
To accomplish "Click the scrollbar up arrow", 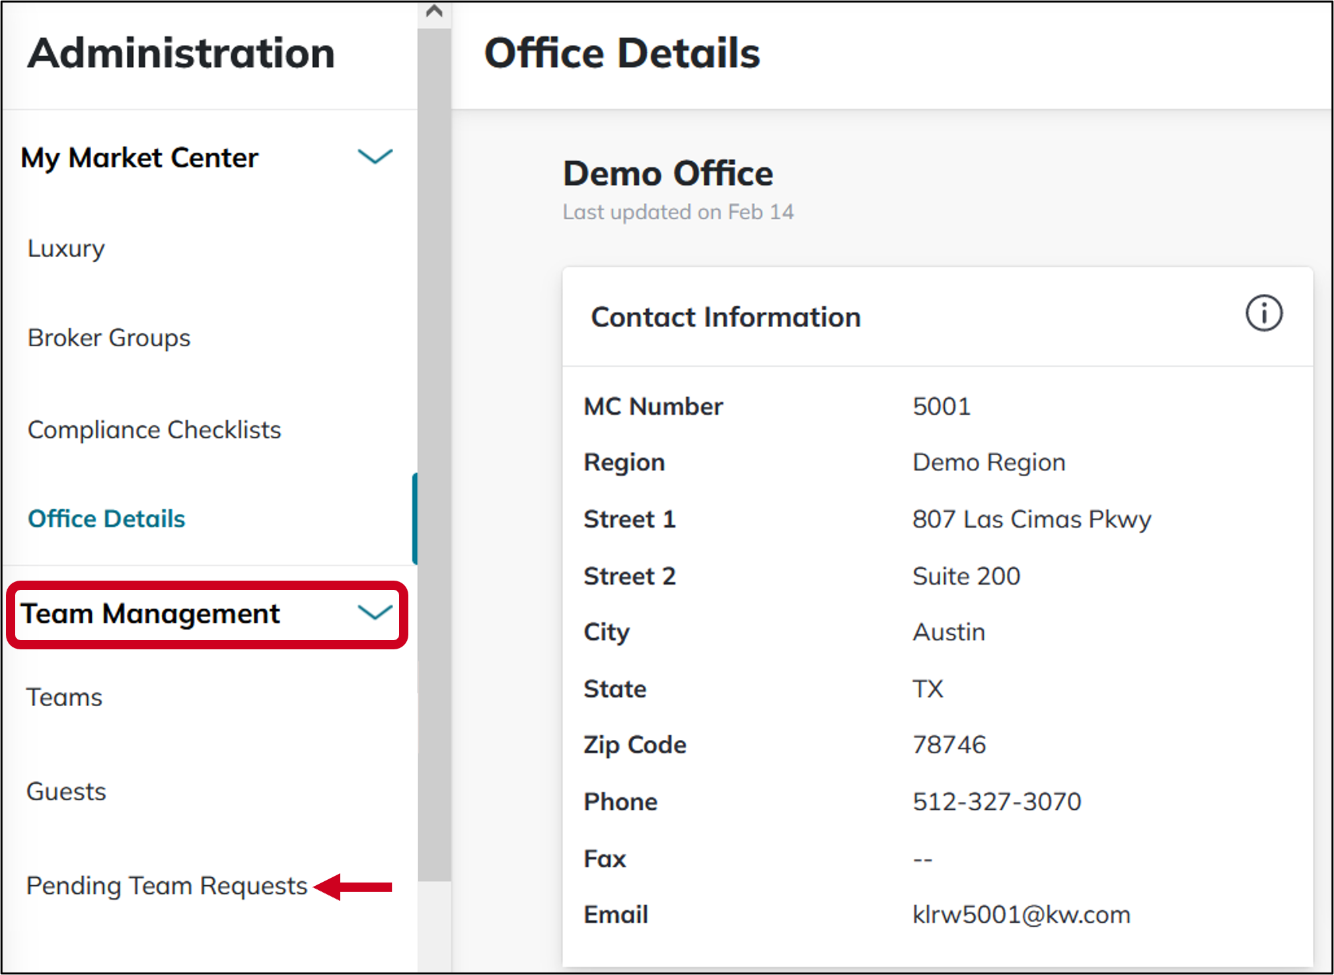I will pos(433,11).
